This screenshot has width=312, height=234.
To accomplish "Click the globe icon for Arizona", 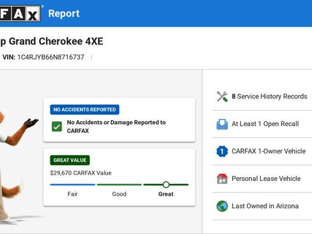I will click(222, 206).
